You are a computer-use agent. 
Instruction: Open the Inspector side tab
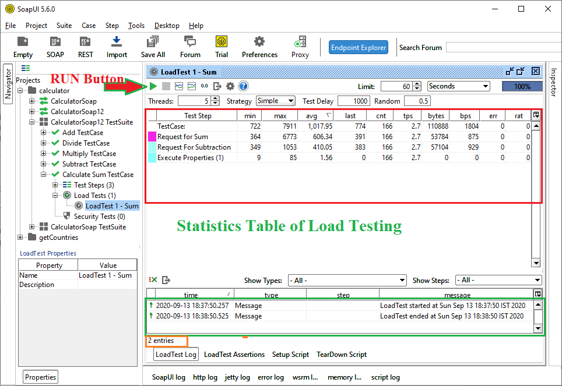553,82
